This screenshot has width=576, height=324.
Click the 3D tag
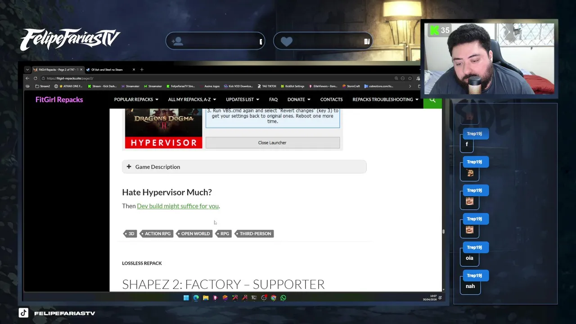[130, 234]
